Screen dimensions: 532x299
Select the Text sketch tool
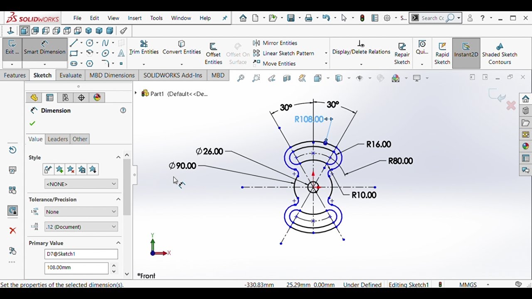pos(121,53)
